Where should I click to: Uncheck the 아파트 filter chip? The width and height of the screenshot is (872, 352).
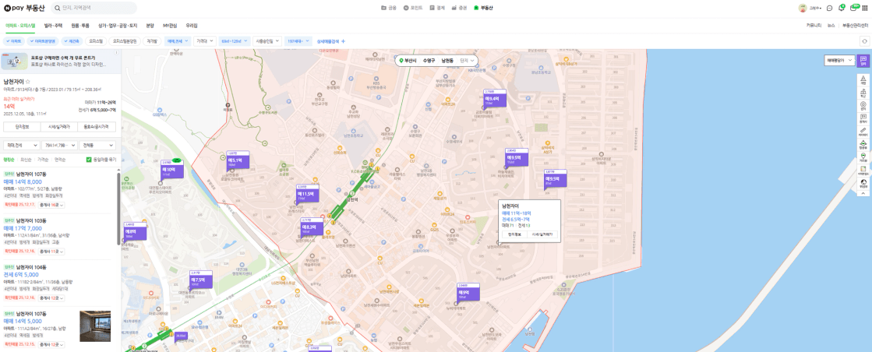13,41
